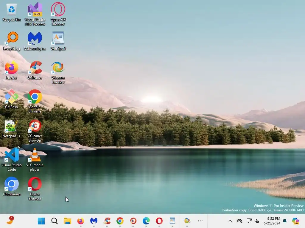
Task: Open Malwarebytes from the taskbar
Action: [x=94, y=221]
